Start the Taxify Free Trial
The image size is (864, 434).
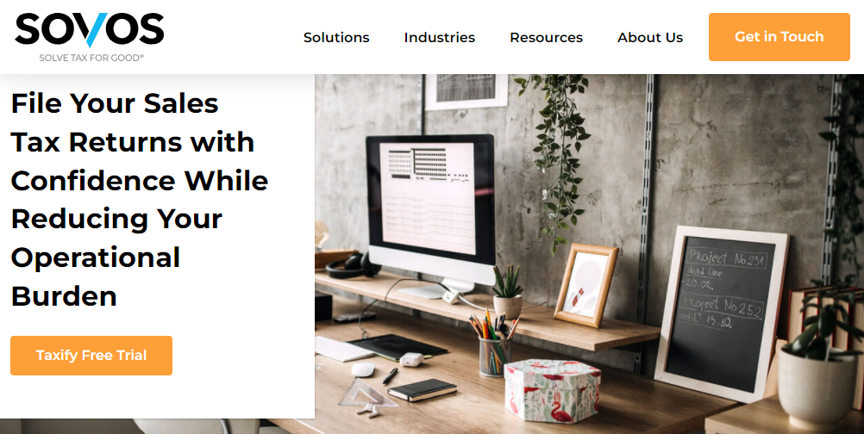coord(91,356)
